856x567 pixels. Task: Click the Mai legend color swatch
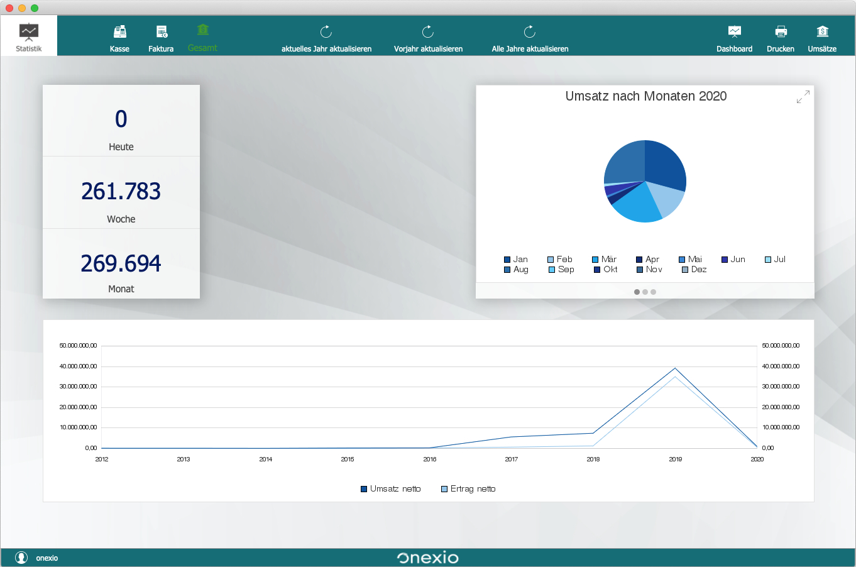point(682,260)
